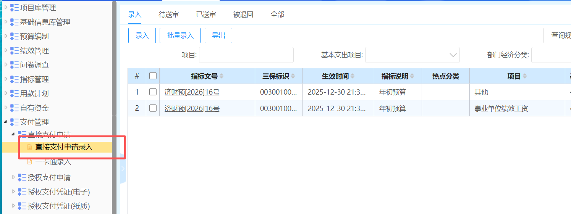
Task: Click the 支付管理 module icon
Action: (x=15, y=122)
